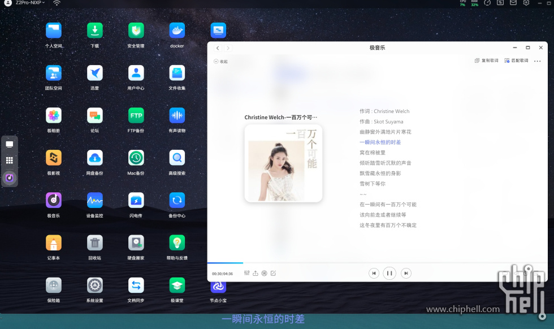Click the user avatar in top bar

coord(8,3)
